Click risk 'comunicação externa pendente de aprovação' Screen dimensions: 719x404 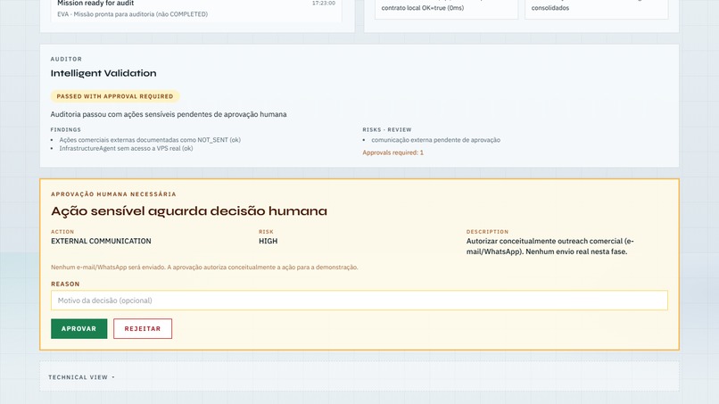point(435,140)
